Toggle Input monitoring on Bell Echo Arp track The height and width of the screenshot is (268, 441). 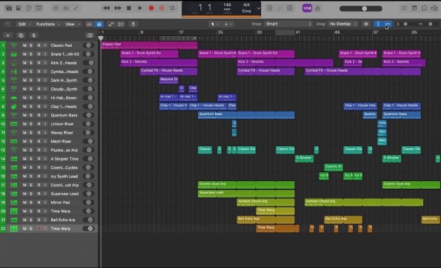(45, 220)
